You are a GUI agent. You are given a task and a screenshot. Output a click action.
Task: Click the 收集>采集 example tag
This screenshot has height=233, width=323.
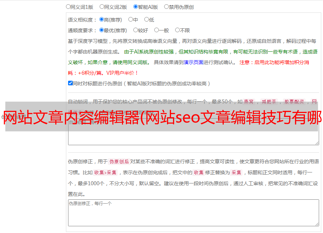[x=105, y=172]
